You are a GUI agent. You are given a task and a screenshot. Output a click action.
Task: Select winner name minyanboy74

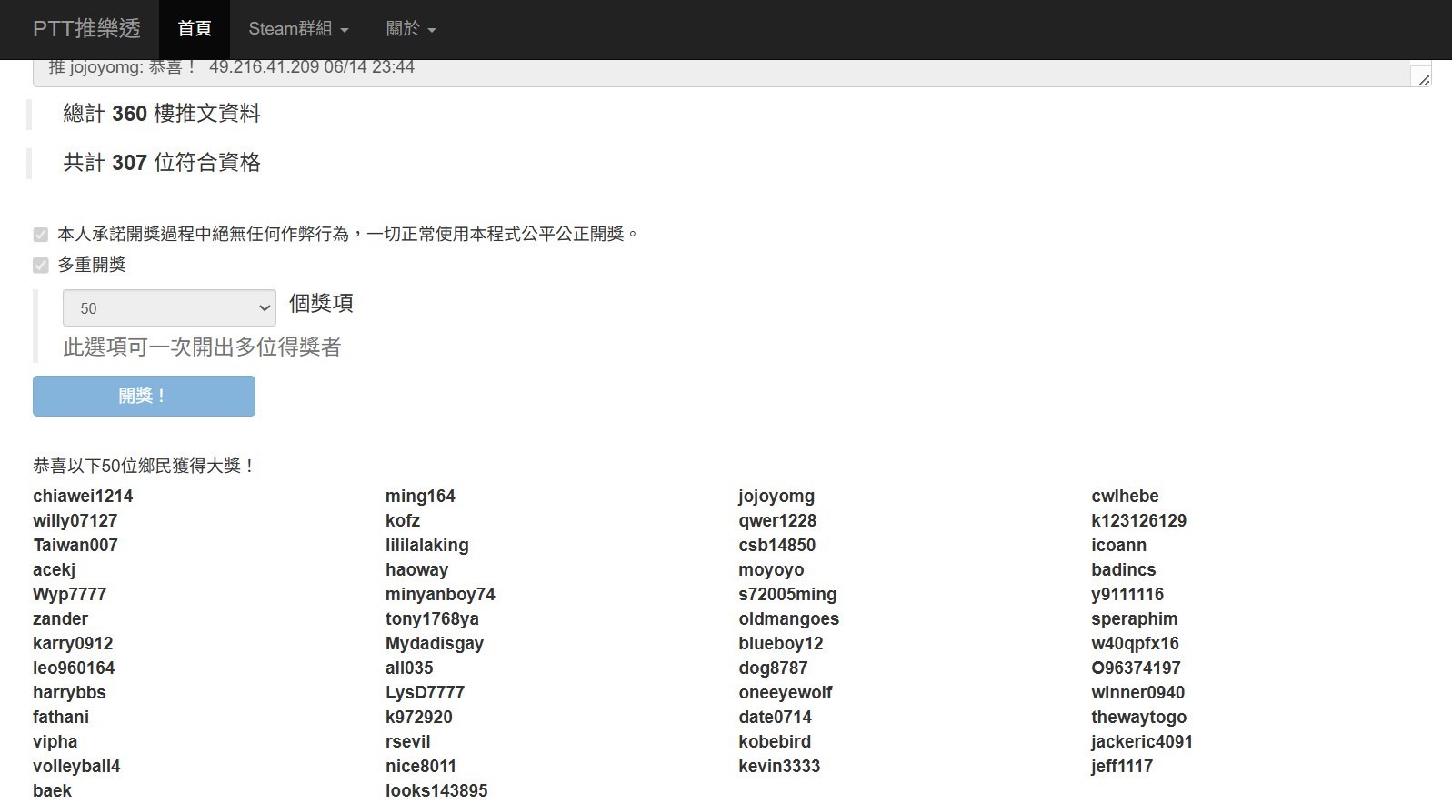click(x=440, y=595)
